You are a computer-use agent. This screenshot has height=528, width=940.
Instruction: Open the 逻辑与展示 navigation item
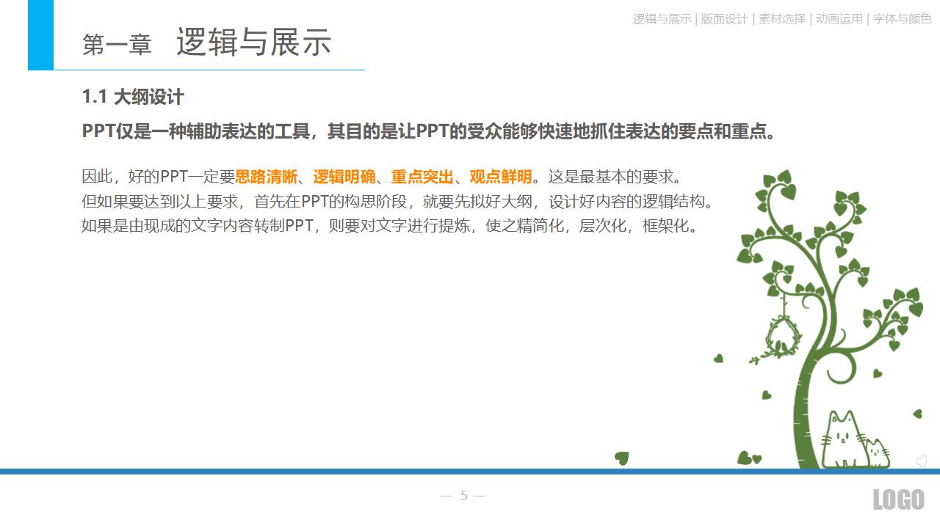662,19
